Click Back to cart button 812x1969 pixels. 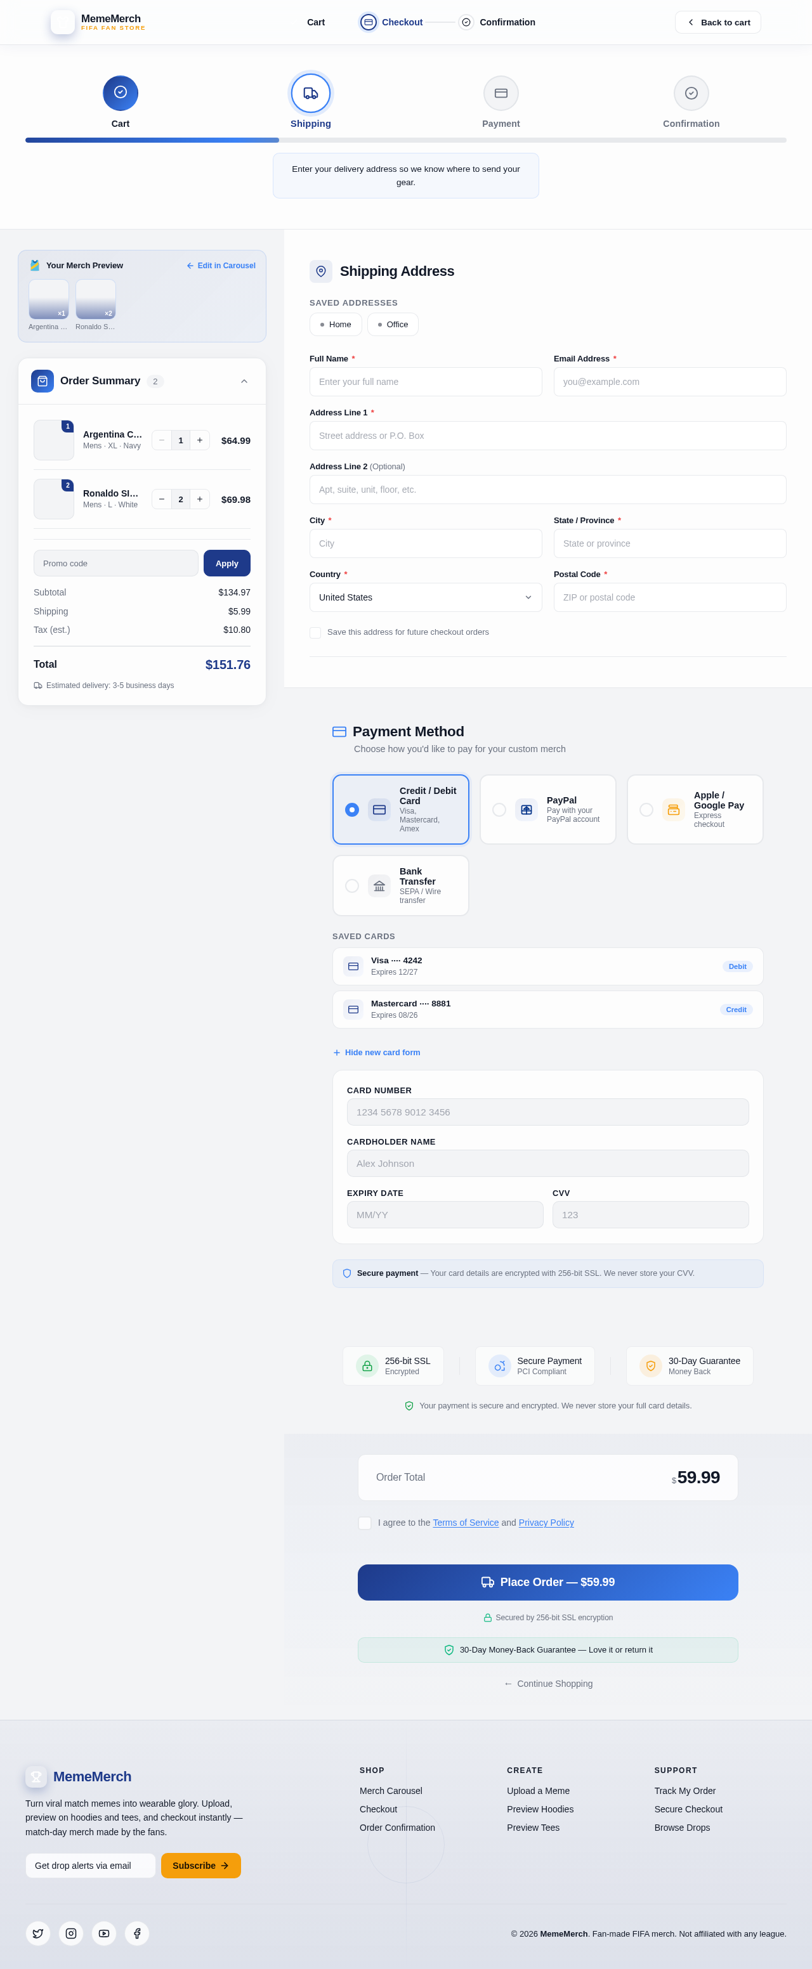coord(718,22)
